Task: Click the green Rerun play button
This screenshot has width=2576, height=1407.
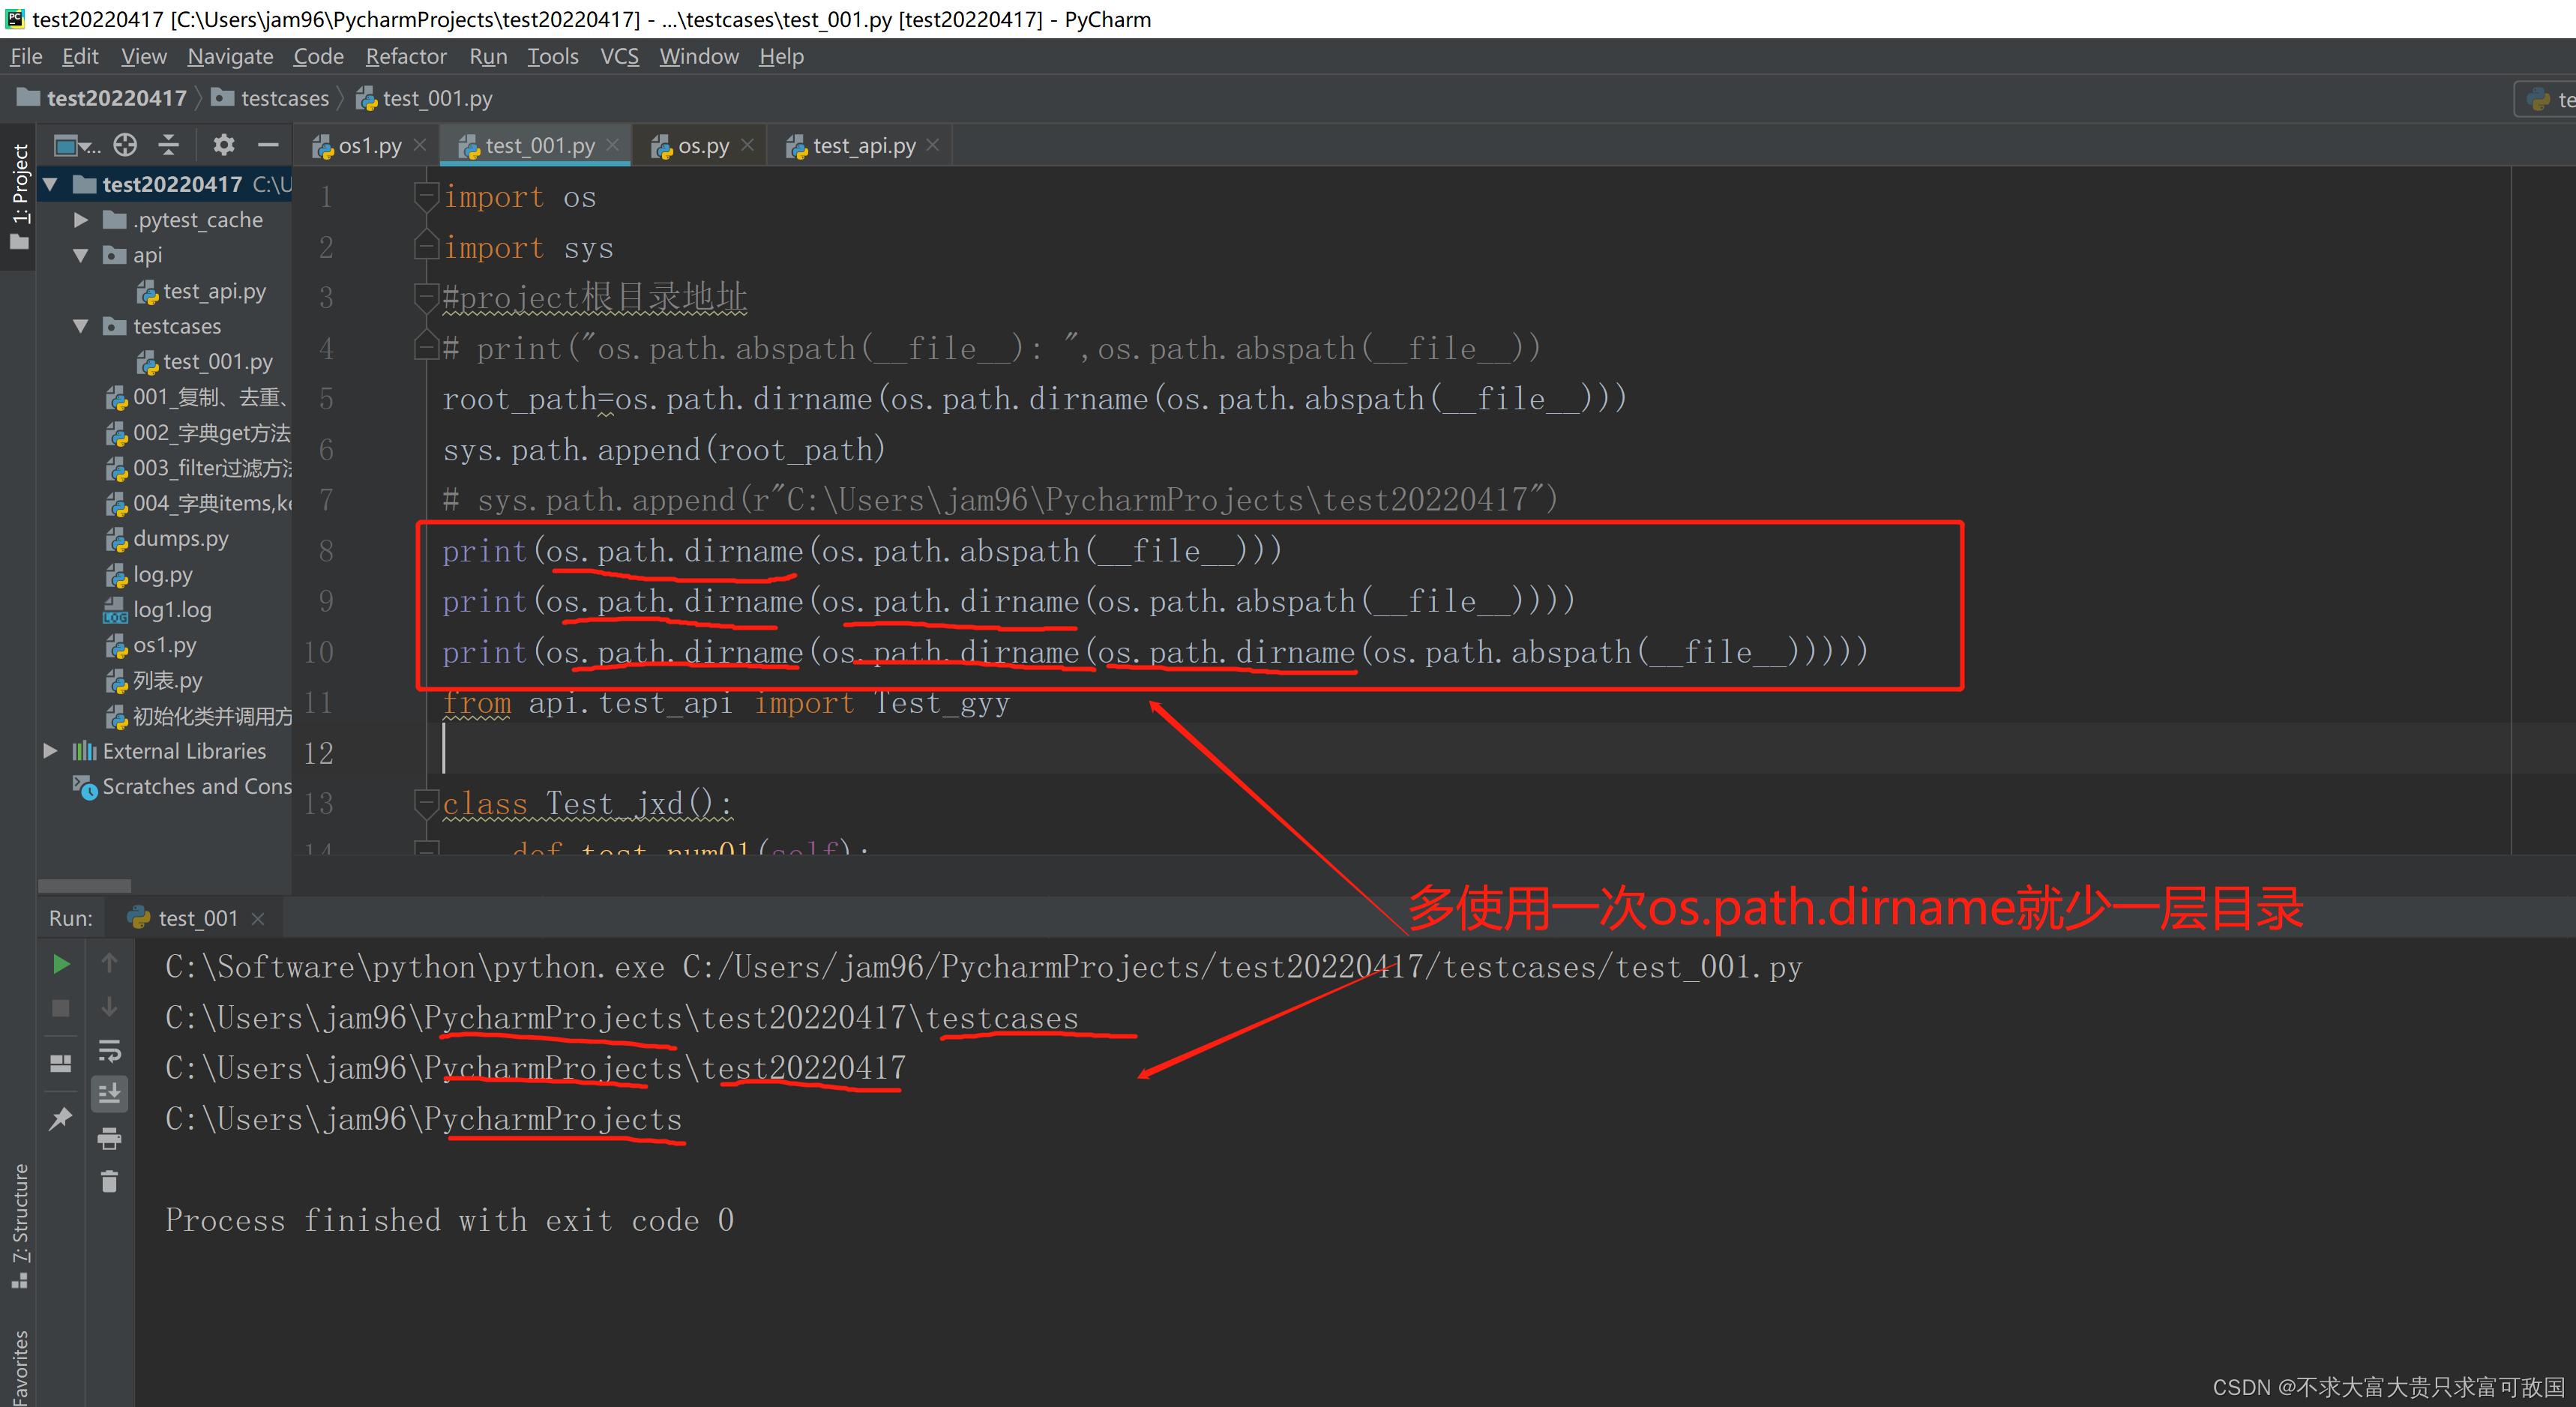Action: (61, 964)
